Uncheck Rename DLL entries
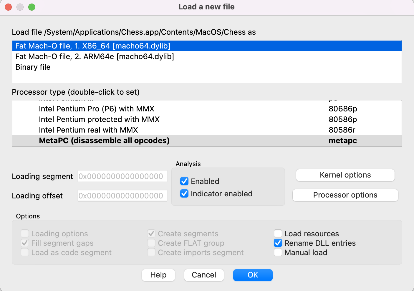 278,243
